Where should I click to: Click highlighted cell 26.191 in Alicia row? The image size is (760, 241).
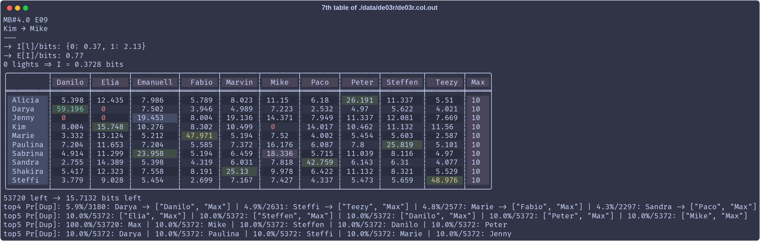[360, 100]
